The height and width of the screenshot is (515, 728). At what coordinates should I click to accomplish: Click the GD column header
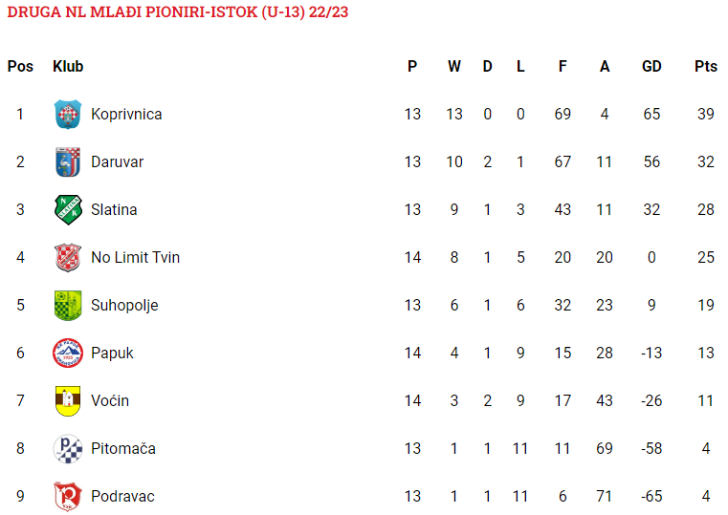tap(651, 66)
